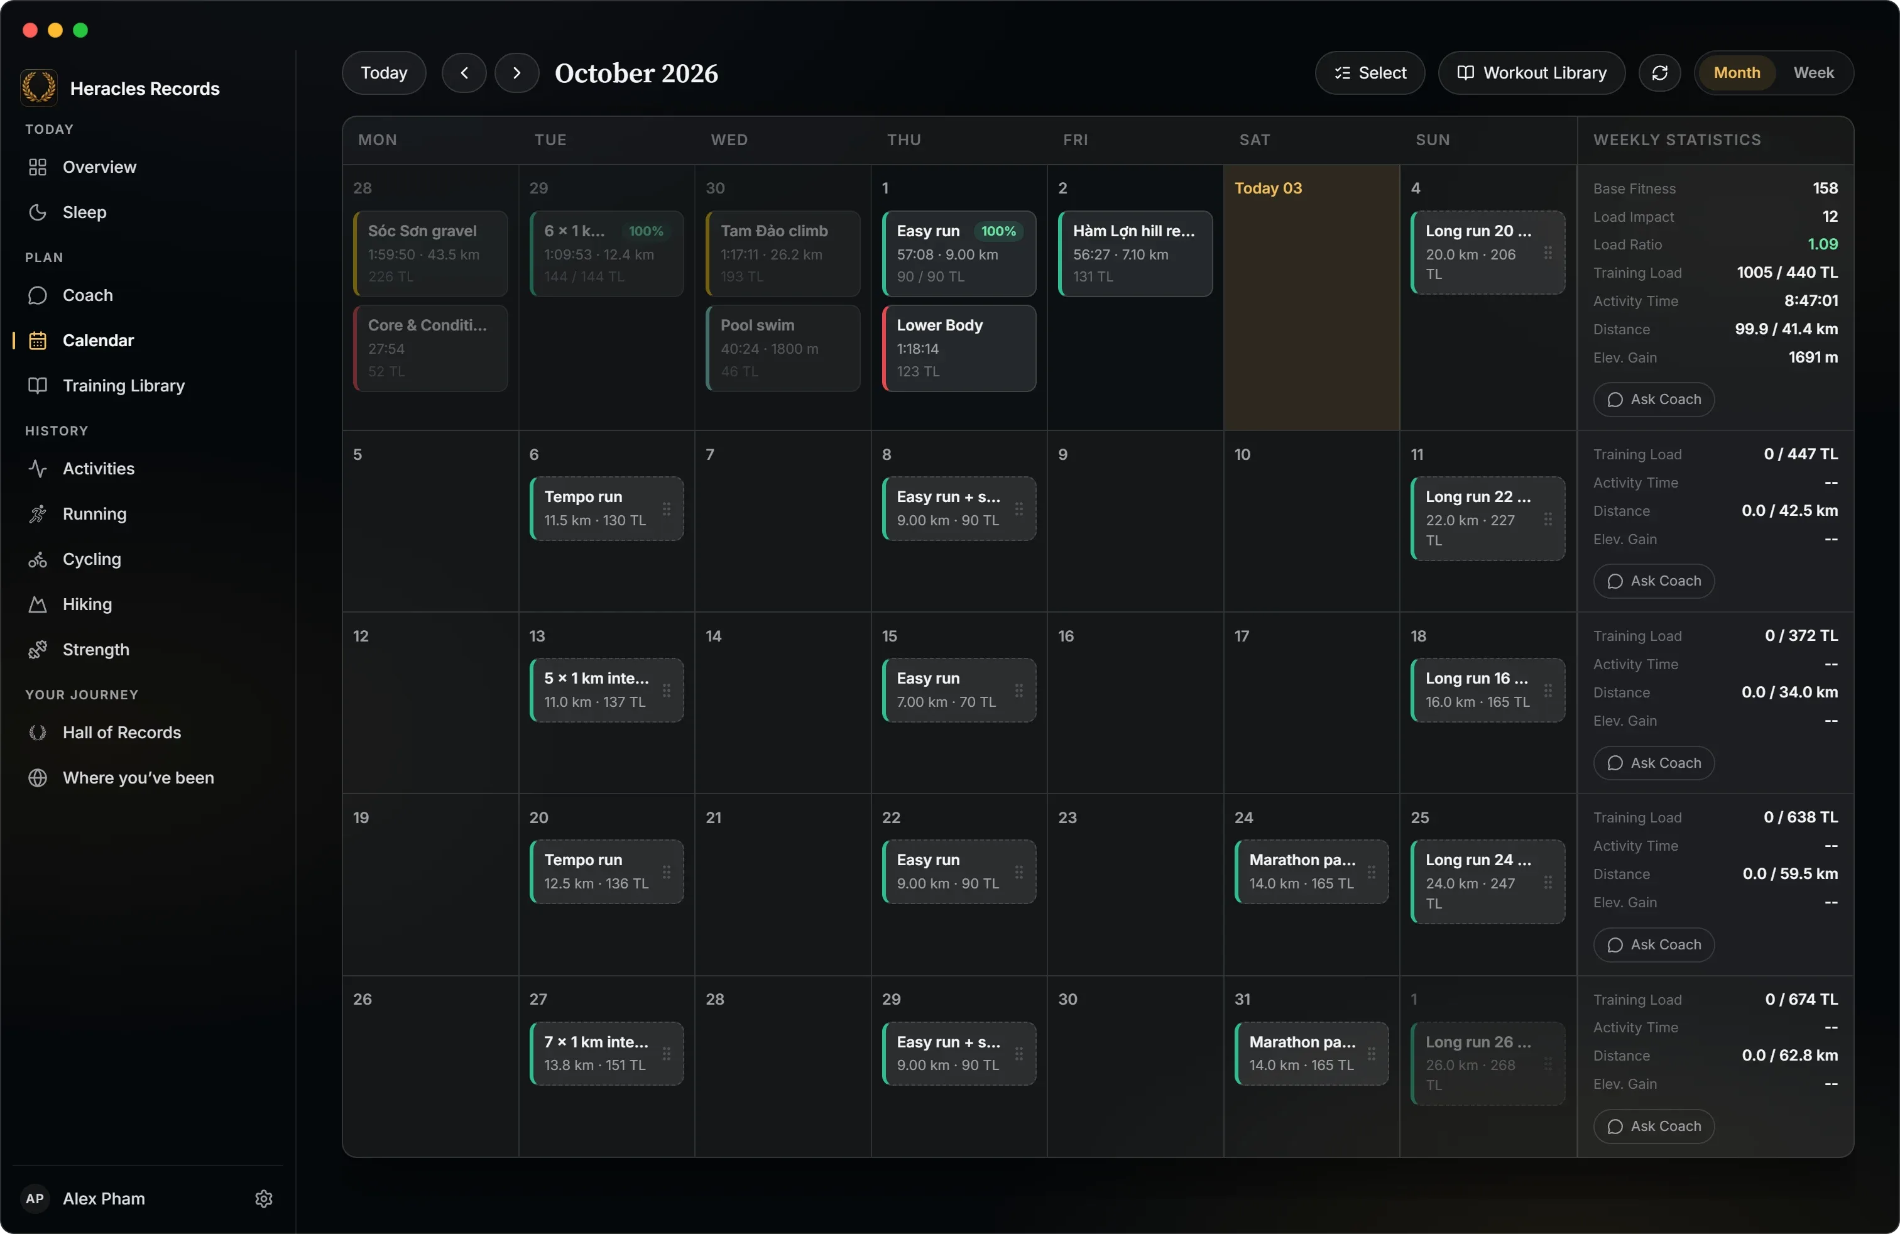Open Strength via the dumbbell icon
Image resolution: width=1900 pixels, height=1234 pixels.
[38, 650]
